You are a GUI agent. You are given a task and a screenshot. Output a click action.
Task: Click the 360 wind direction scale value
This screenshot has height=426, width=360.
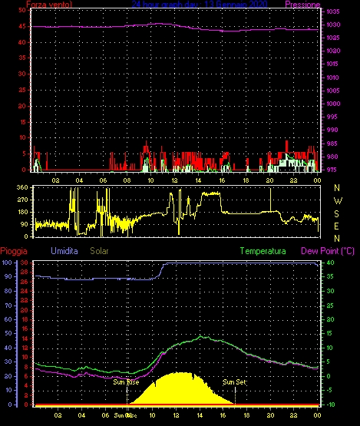[x=22, y=187]
